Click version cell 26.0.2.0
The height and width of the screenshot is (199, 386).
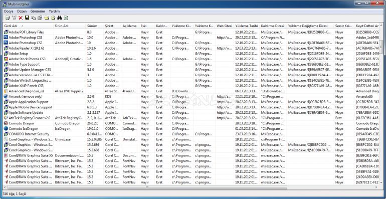tap(93, 123)
